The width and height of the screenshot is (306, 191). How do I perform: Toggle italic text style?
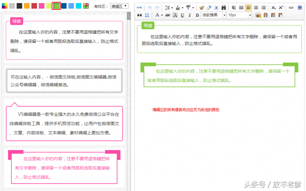190,15
